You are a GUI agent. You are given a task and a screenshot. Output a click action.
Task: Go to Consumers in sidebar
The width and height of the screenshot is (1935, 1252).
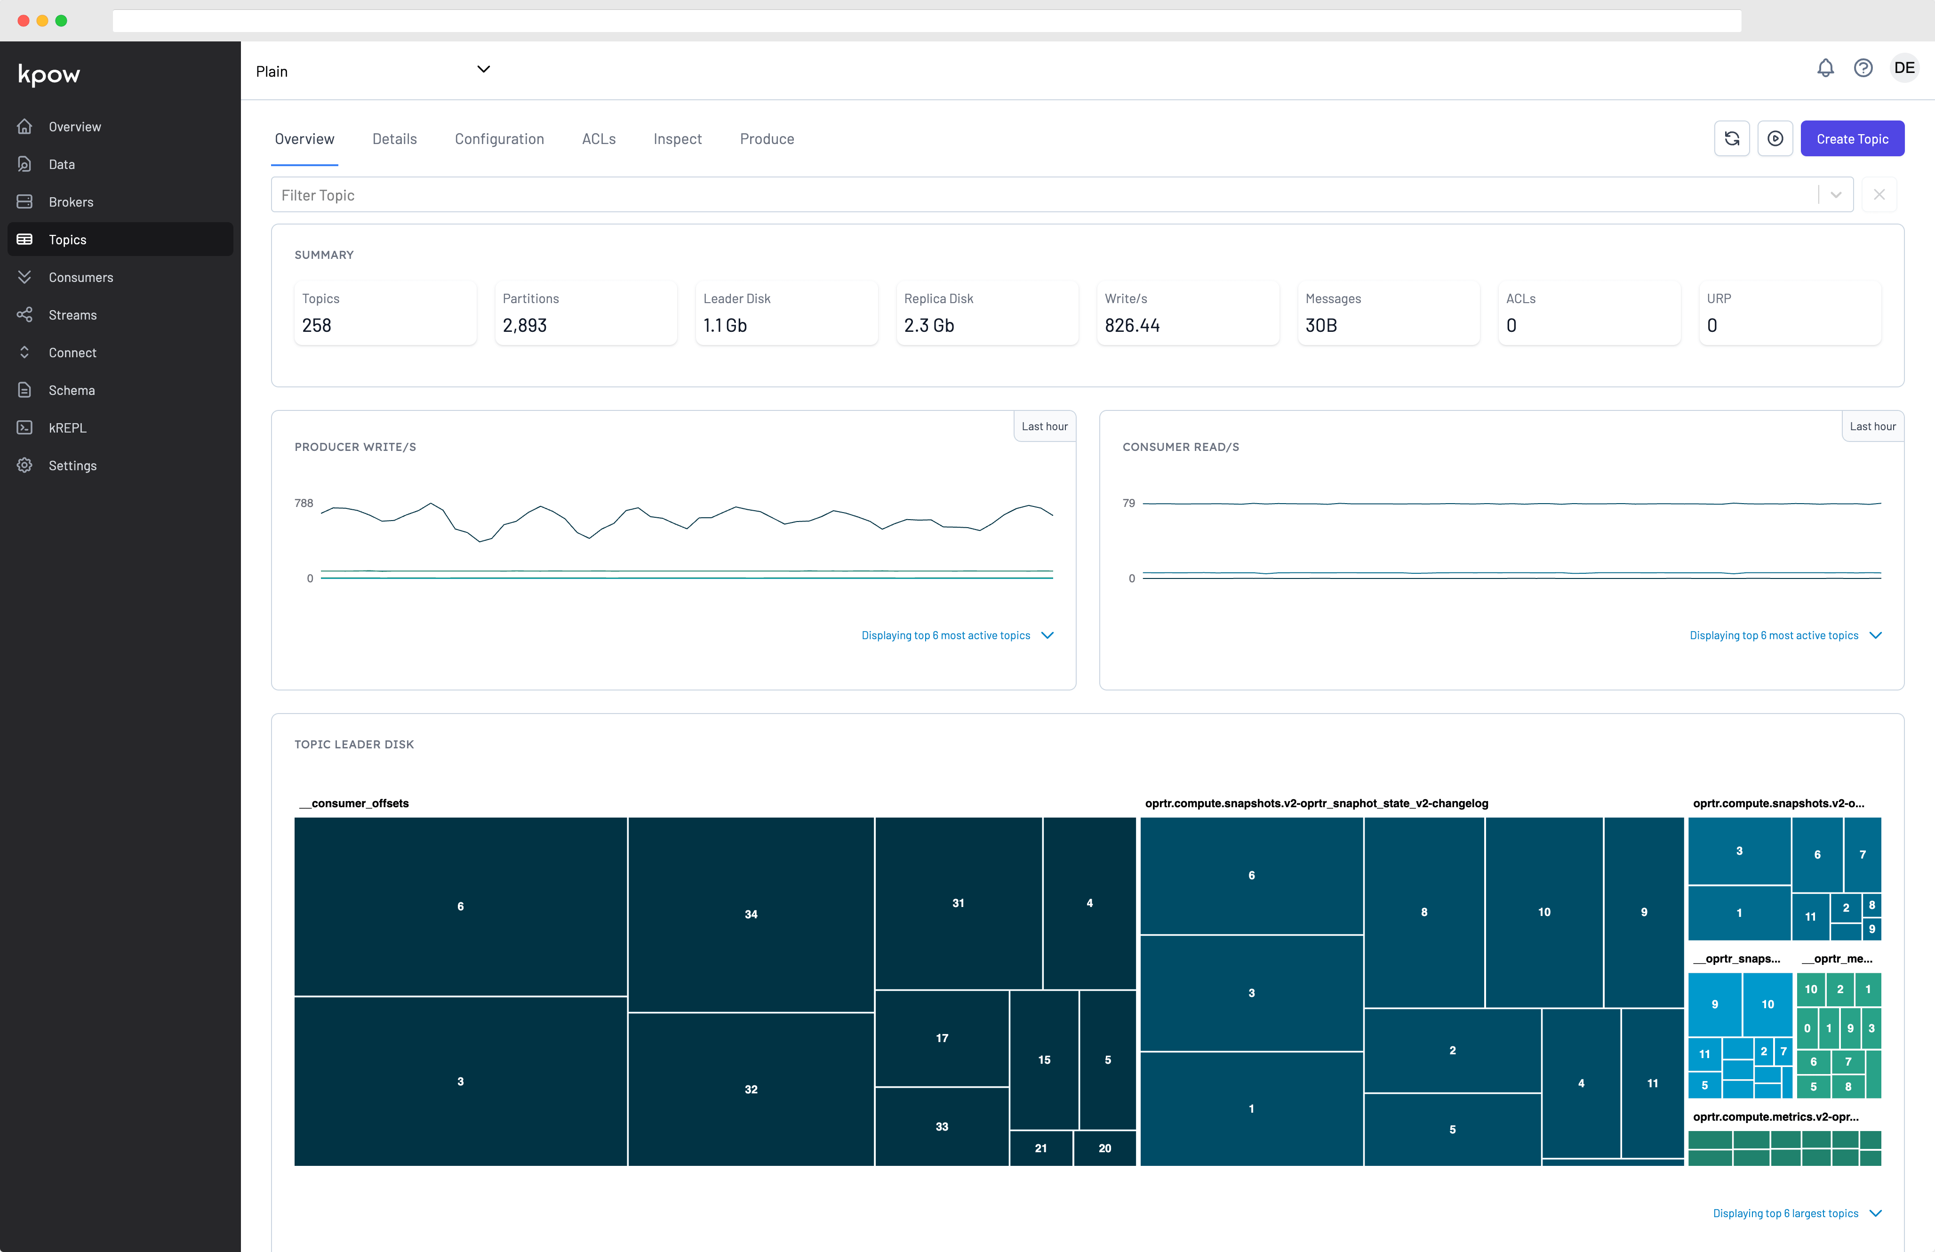tap(80, 277)
